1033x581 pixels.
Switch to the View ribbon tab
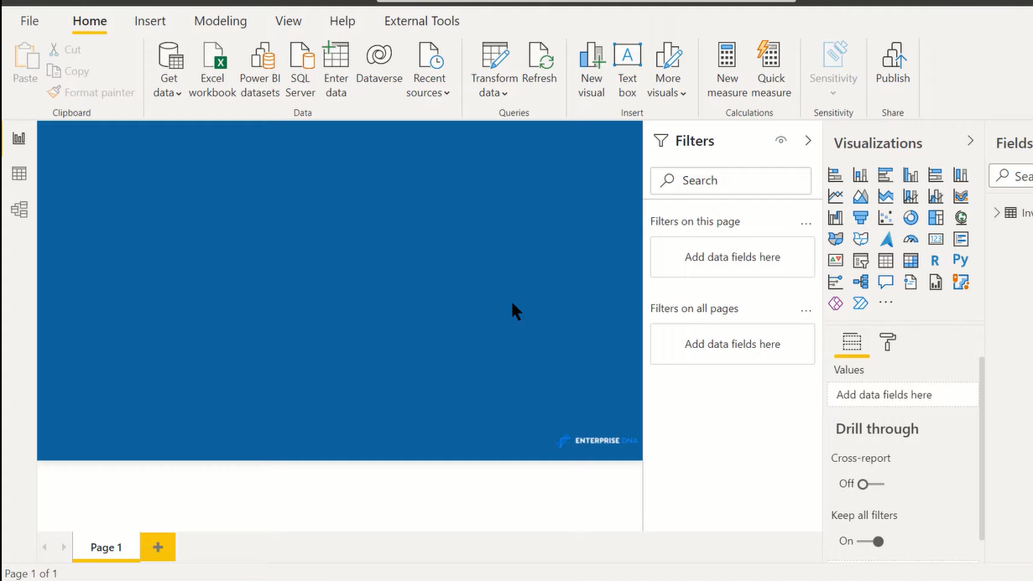click(289, 21)
